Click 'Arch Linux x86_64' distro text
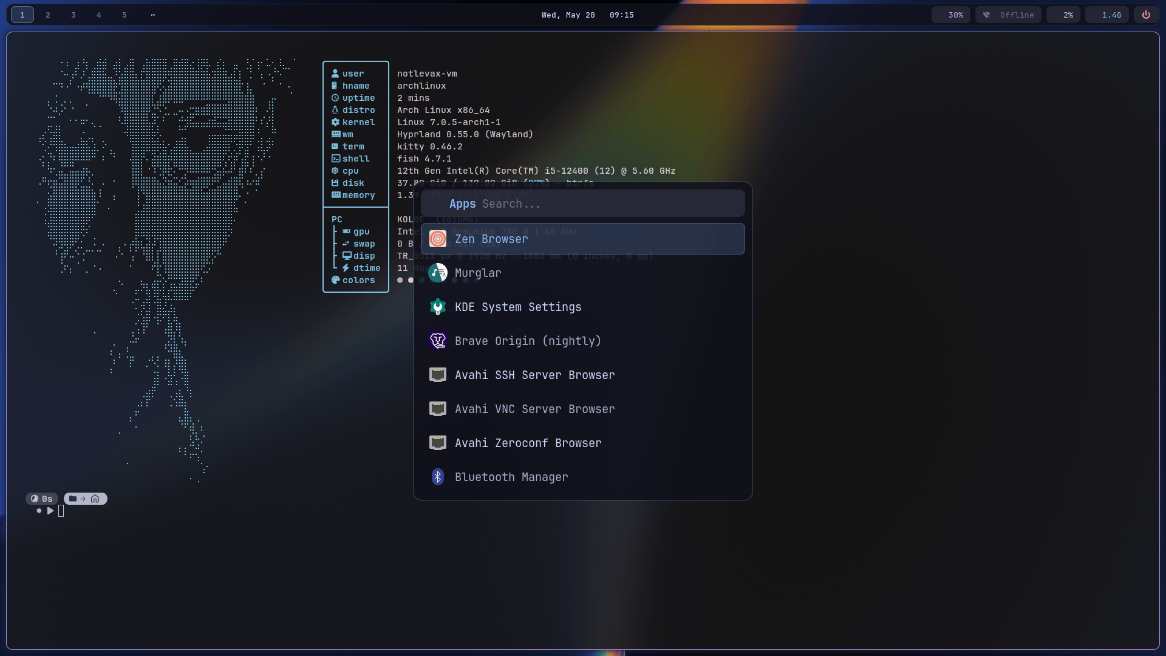 443,110
